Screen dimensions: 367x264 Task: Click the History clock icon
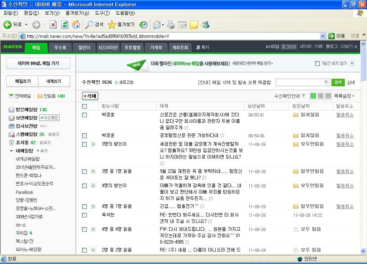pyautogui.click(x=143, y=25)
